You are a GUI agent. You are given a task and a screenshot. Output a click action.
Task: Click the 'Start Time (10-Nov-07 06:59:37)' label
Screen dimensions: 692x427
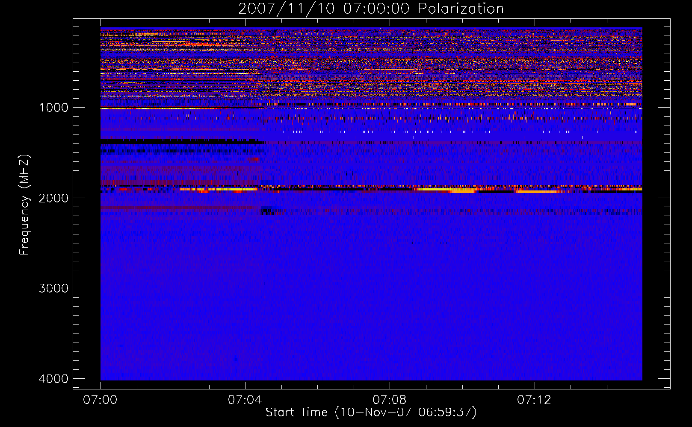[371, 412]
